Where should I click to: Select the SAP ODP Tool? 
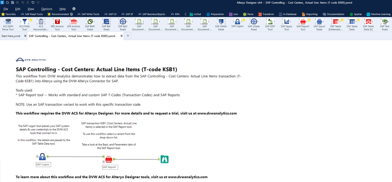click(x=270, y=24)
